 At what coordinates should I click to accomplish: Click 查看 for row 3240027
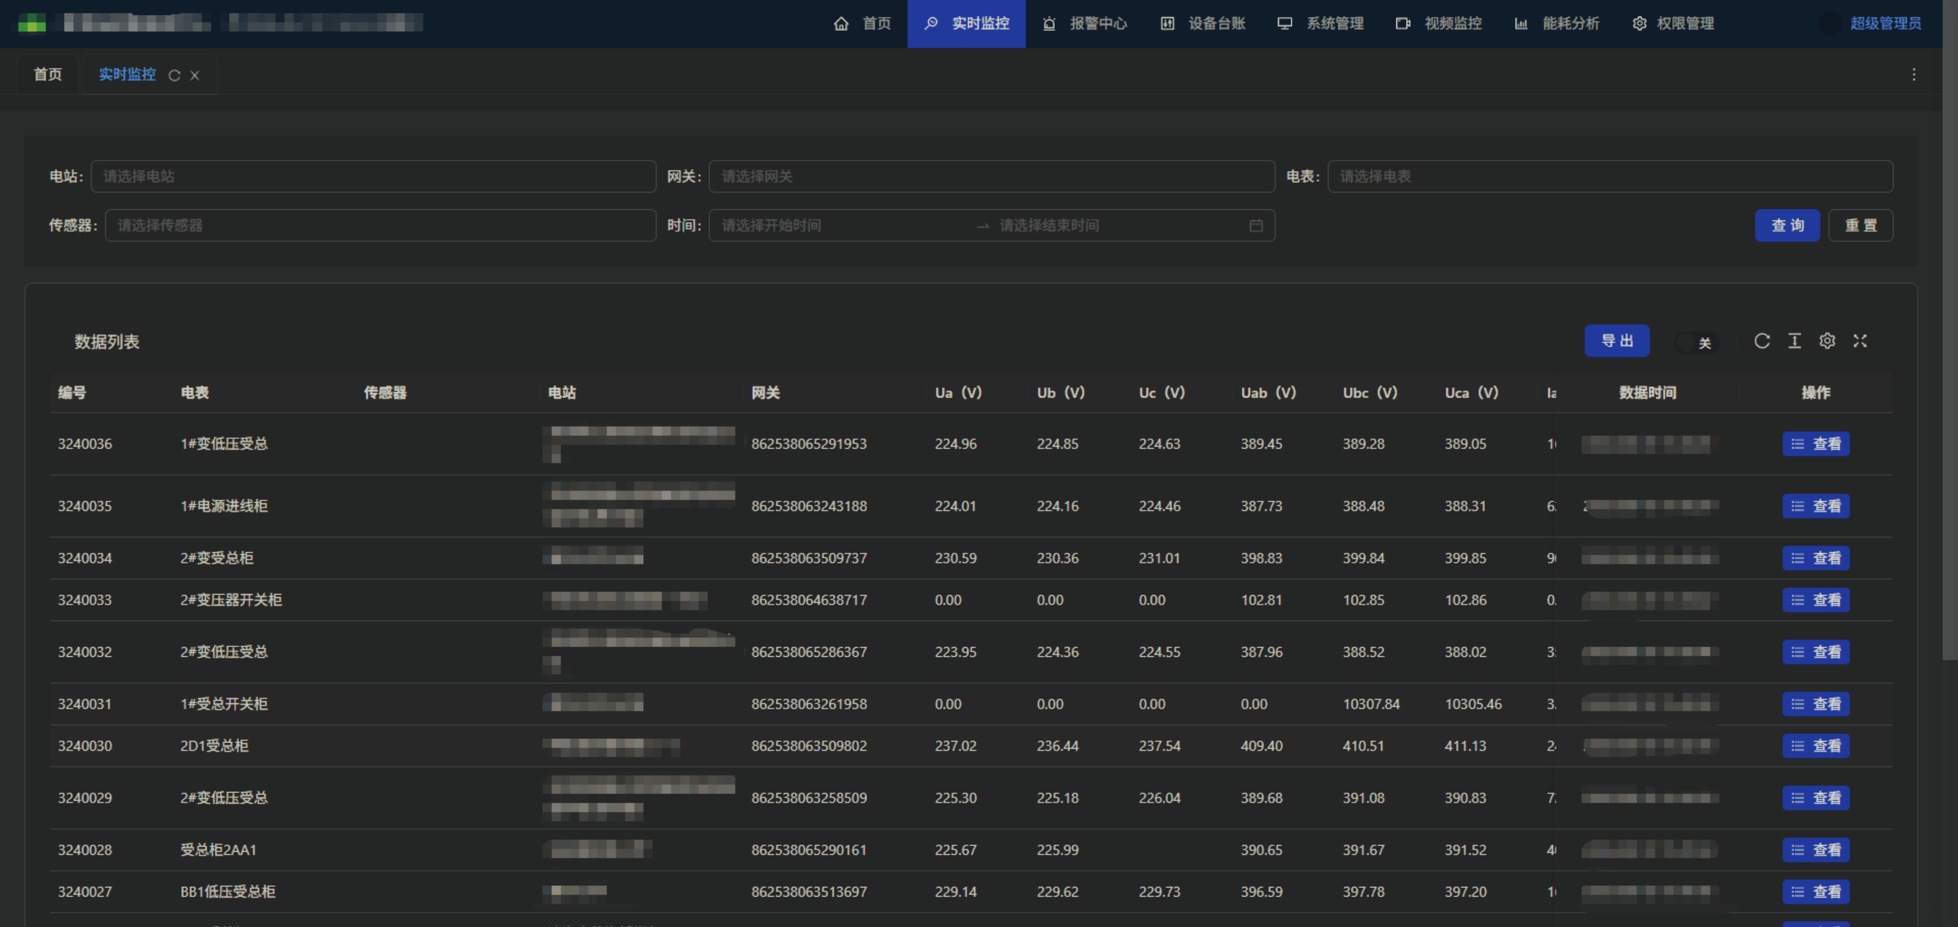(1816, 892)
